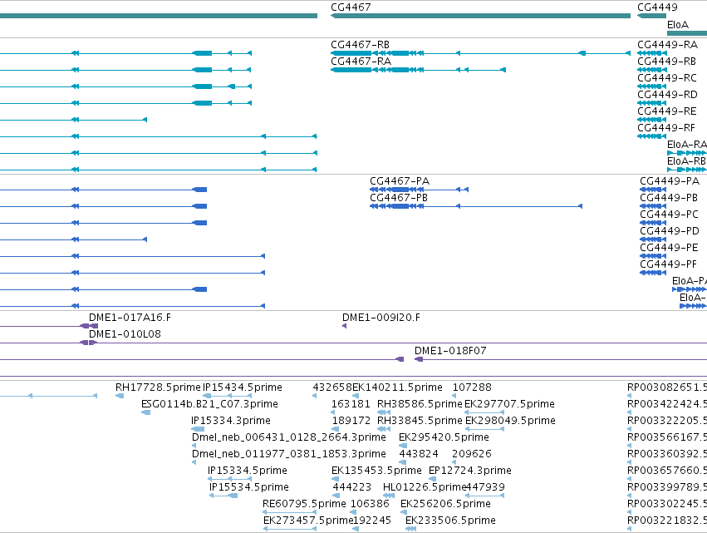This screenshot has width=707, height=533.
Task: Click feature label 106386
Action: point(370,504)
